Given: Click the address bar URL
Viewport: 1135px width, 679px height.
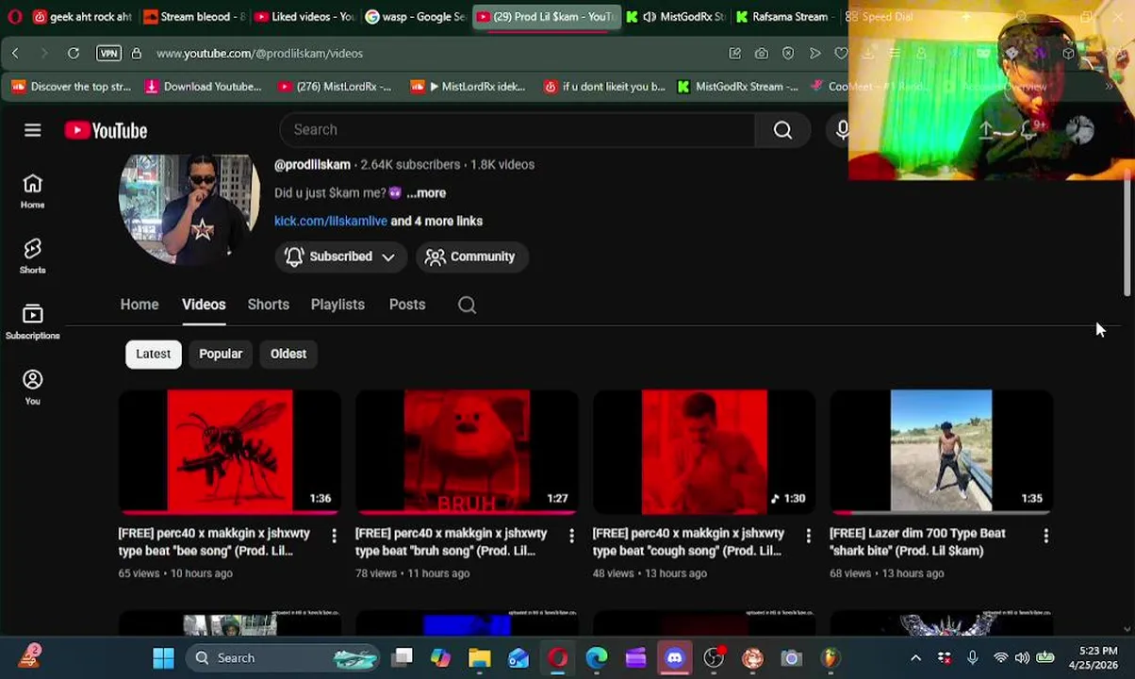Looking at the screenshot, I should tap(259, 54).
